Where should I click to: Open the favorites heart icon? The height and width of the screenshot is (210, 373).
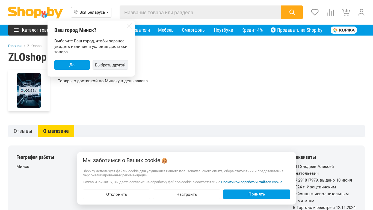(x=315, y=12)
